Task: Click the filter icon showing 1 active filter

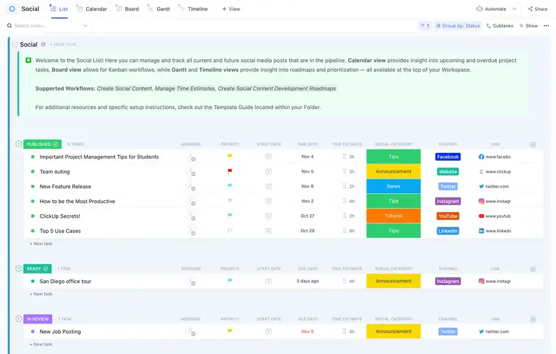Action: click(424, 26)
